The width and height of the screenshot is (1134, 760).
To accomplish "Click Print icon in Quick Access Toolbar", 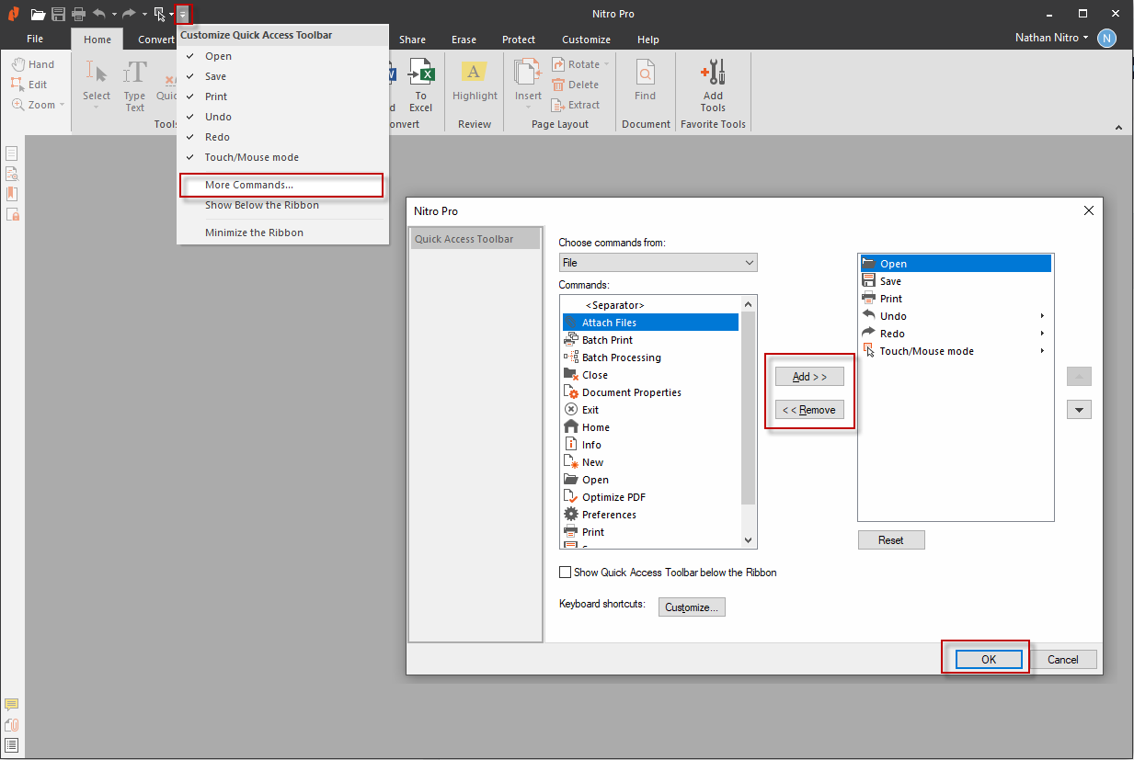I will (78, 14).
